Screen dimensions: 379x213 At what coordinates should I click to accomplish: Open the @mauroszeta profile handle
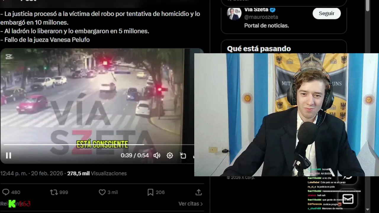pos(261,17)
